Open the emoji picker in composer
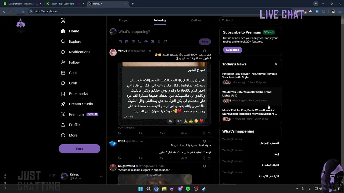Screen dimensions: 344x193 [146, 42]
